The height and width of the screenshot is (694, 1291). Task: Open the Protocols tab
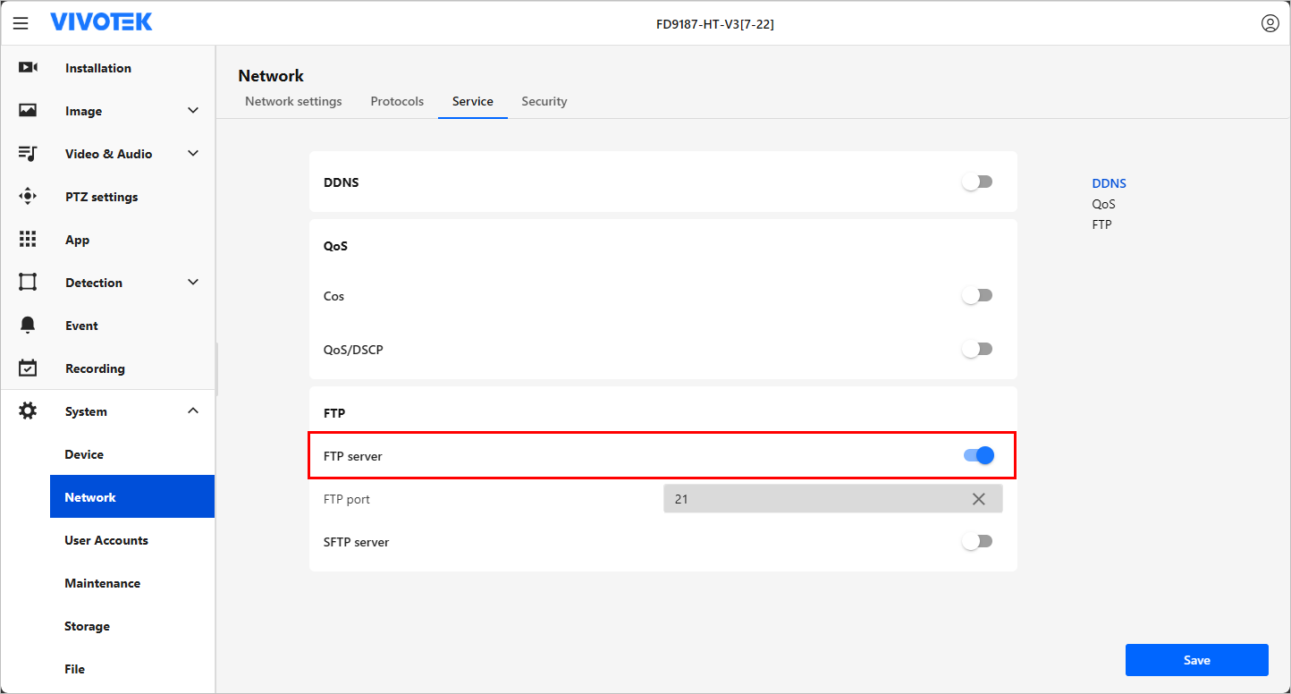pos(397,101)
